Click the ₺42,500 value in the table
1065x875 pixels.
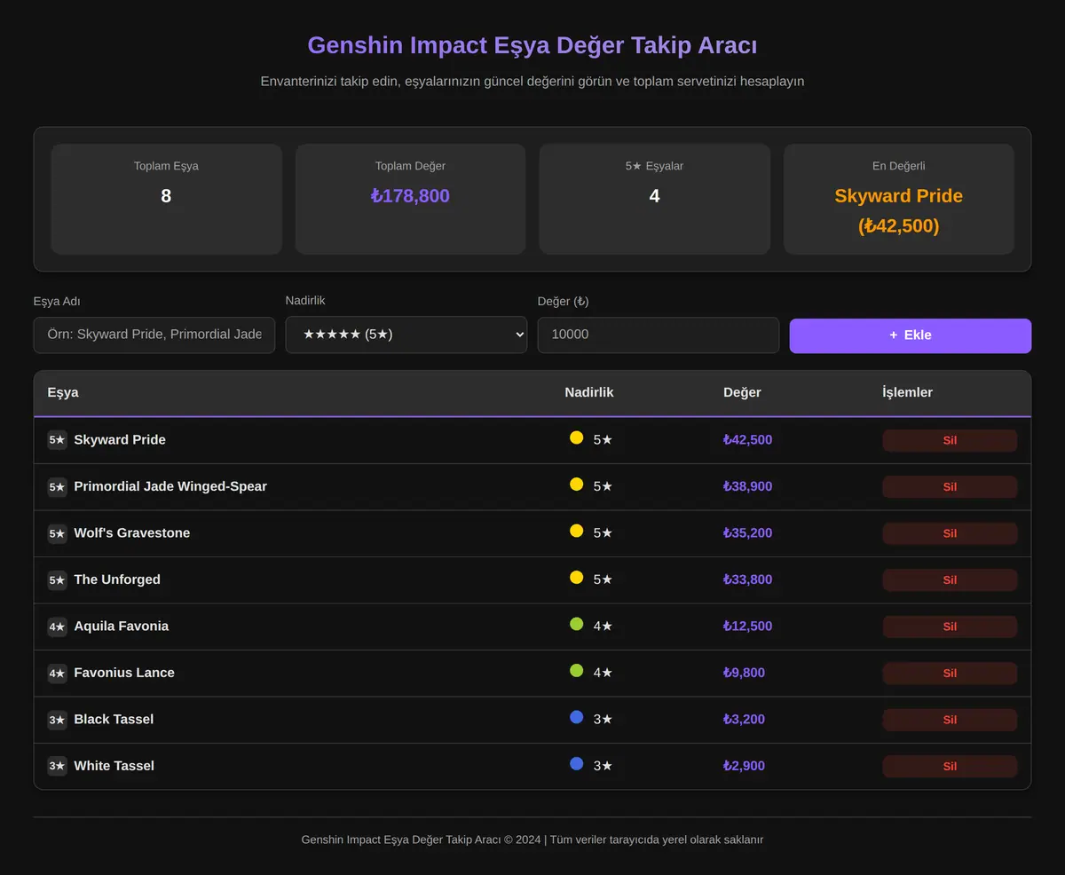click(747, 440)
